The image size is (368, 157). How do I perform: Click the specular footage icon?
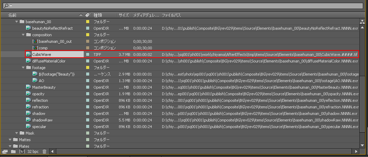click(x=29, y=126)
